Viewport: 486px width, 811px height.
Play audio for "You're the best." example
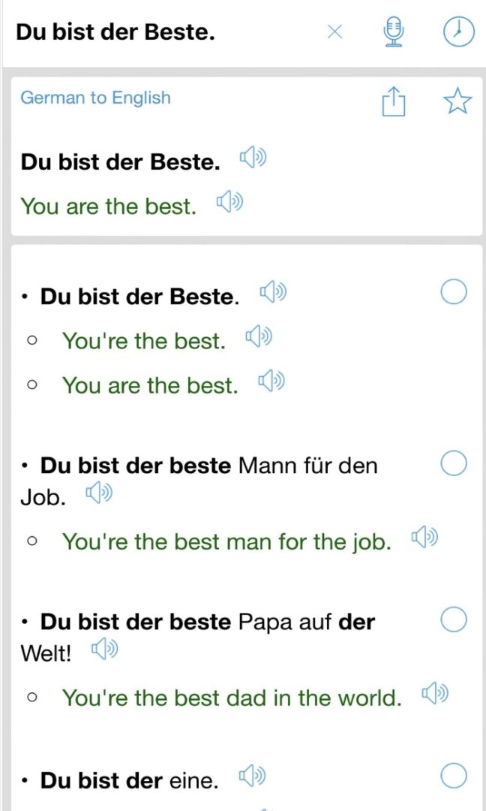(x=258, y=337)
